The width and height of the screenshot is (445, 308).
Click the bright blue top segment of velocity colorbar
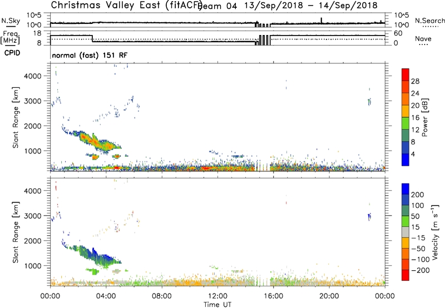(x=406, y=189)
